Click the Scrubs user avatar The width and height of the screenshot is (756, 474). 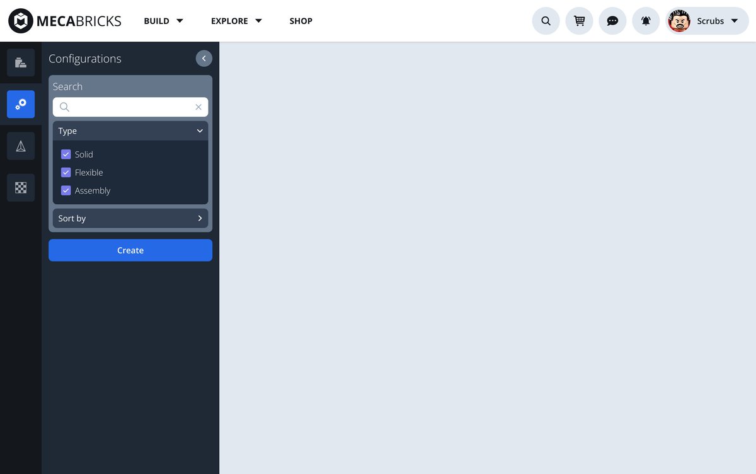point(679,21)
